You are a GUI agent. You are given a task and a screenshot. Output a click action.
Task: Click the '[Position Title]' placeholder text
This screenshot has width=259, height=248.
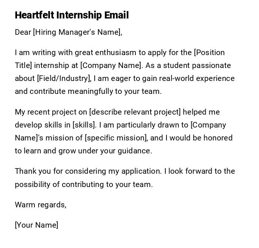click(209, 52)
